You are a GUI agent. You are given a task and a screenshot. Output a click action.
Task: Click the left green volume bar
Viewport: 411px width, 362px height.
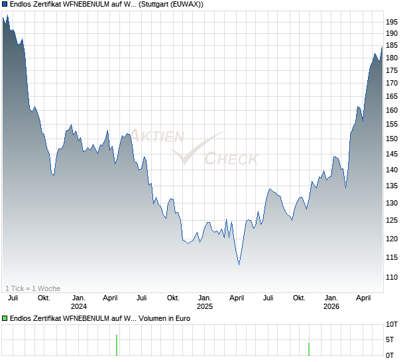[117, 345]
